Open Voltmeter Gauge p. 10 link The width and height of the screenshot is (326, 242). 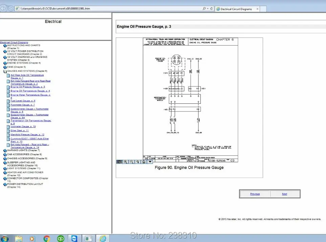(x=23, y=126)
